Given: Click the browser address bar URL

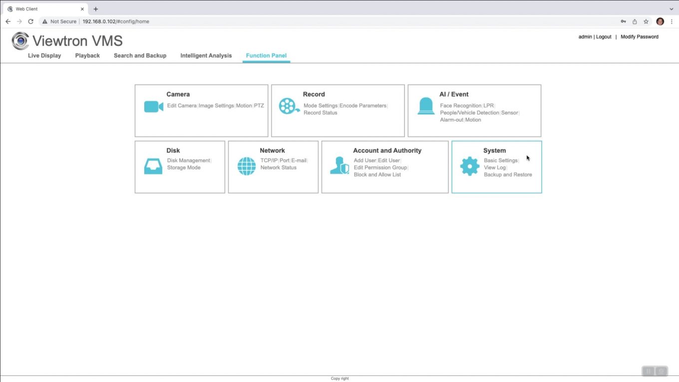Looking at the screenshot, I should point(116,21).
